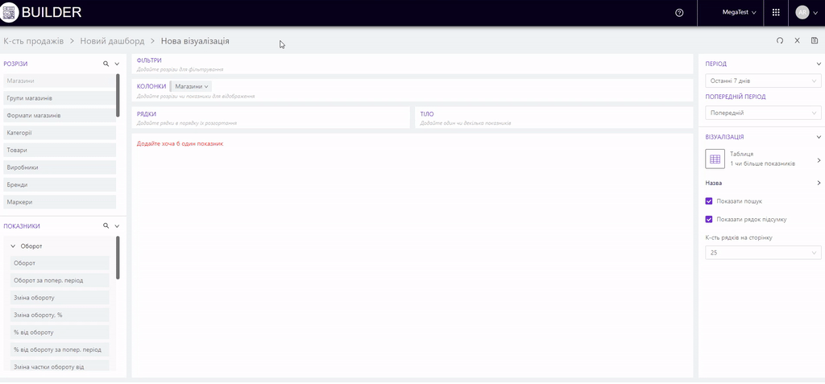Open the Попередній period dropdown
Screen dimensions: 825x384
tap(762, 113)
